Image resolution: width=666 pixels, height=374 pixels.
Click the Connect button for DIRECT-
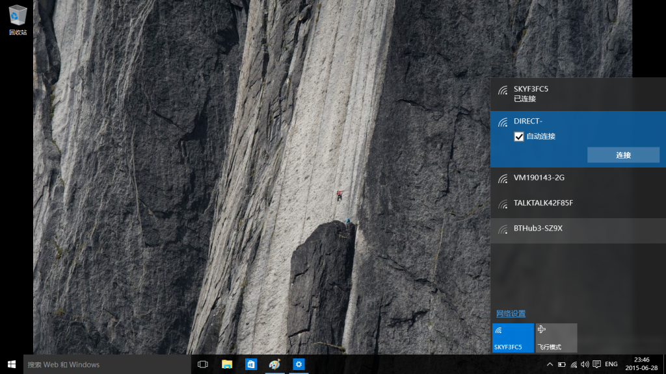623,155
